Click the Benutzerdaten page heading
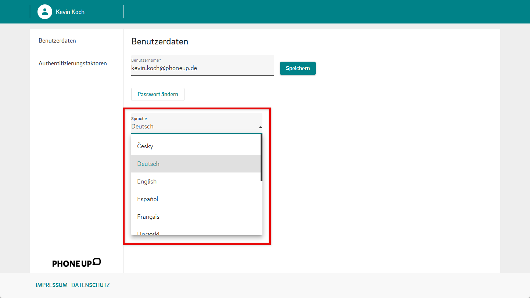The width and height of the screenshot is (530, 298). [160, 41]
